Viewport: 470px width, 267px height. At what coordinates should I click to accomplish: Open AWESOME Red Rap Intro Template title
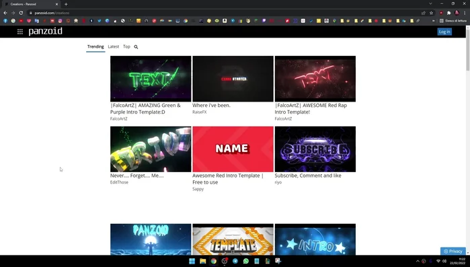coord(311,109)
